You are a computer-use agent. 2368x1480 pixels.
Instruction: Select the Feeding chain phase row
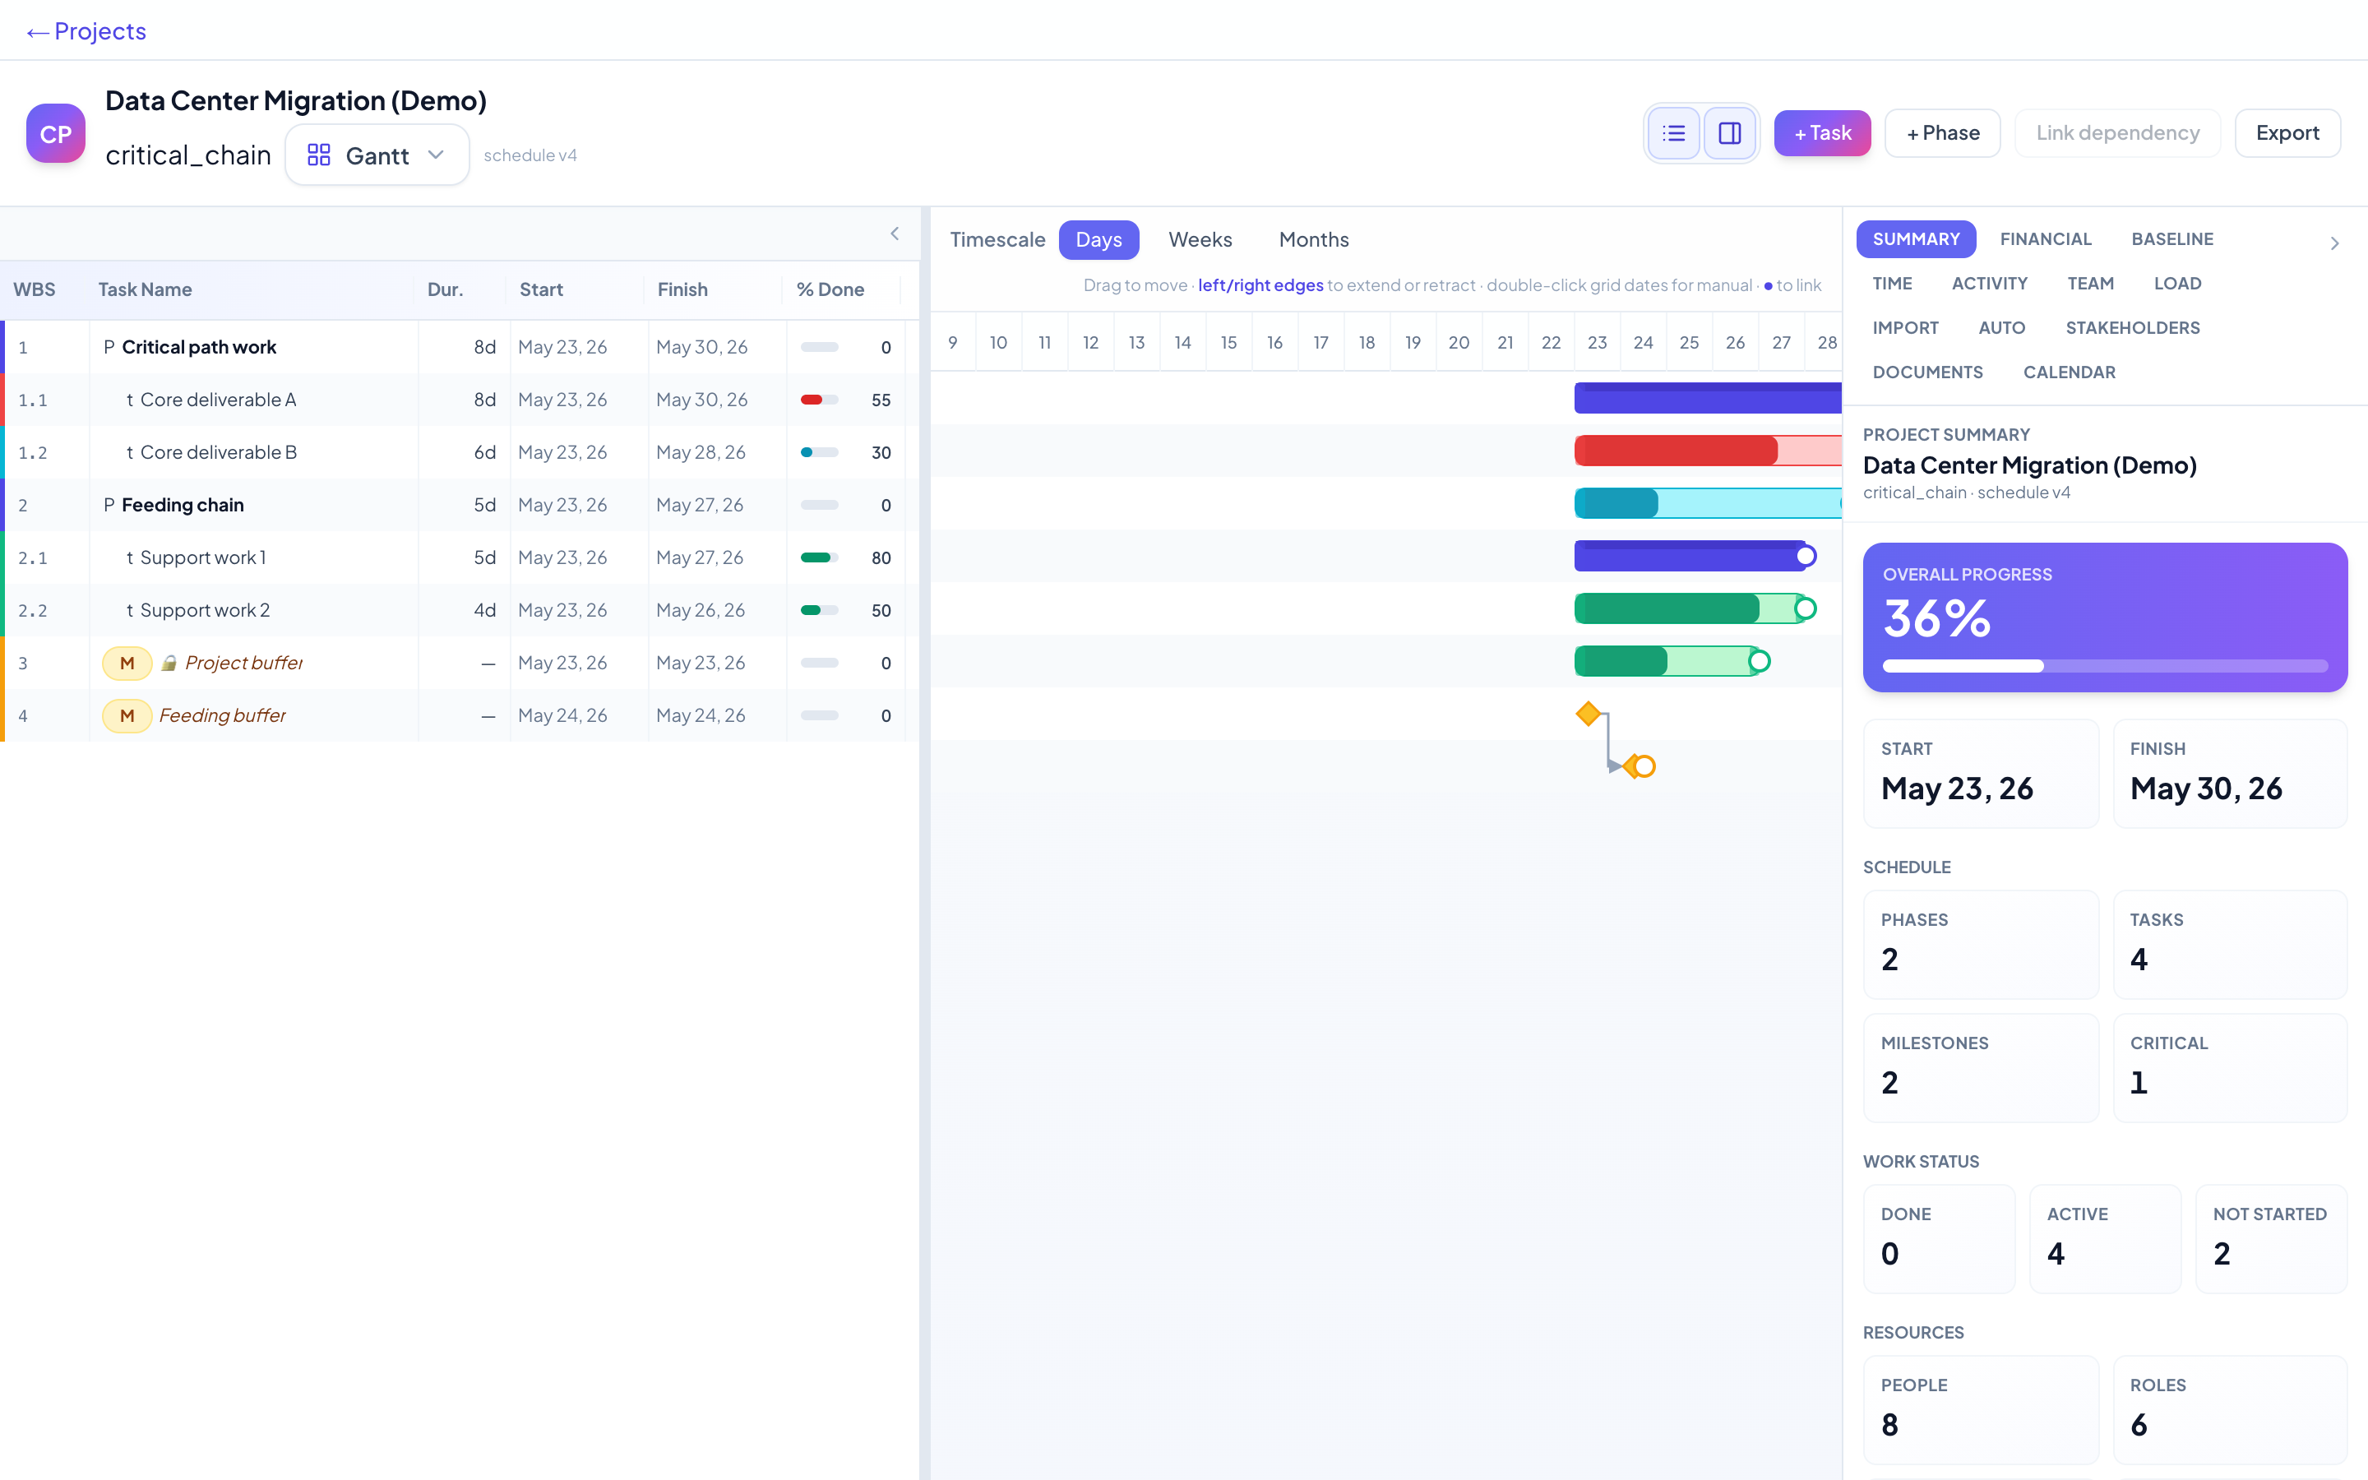(x=460, y=506)
